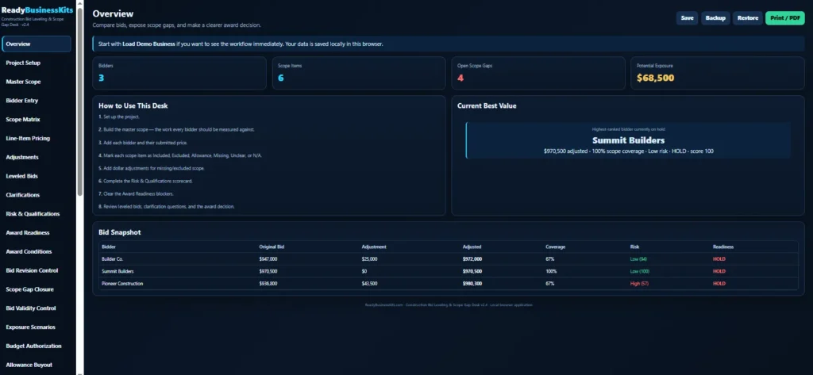813x375 pixels.
Task: Click the Bidders count card
Action: (x=179, y=73)
